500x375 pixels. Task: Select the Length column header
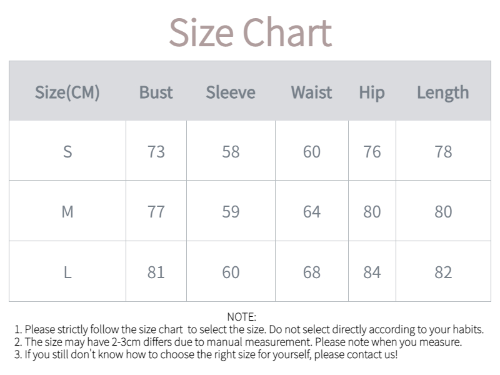click(x=442, y=92)
